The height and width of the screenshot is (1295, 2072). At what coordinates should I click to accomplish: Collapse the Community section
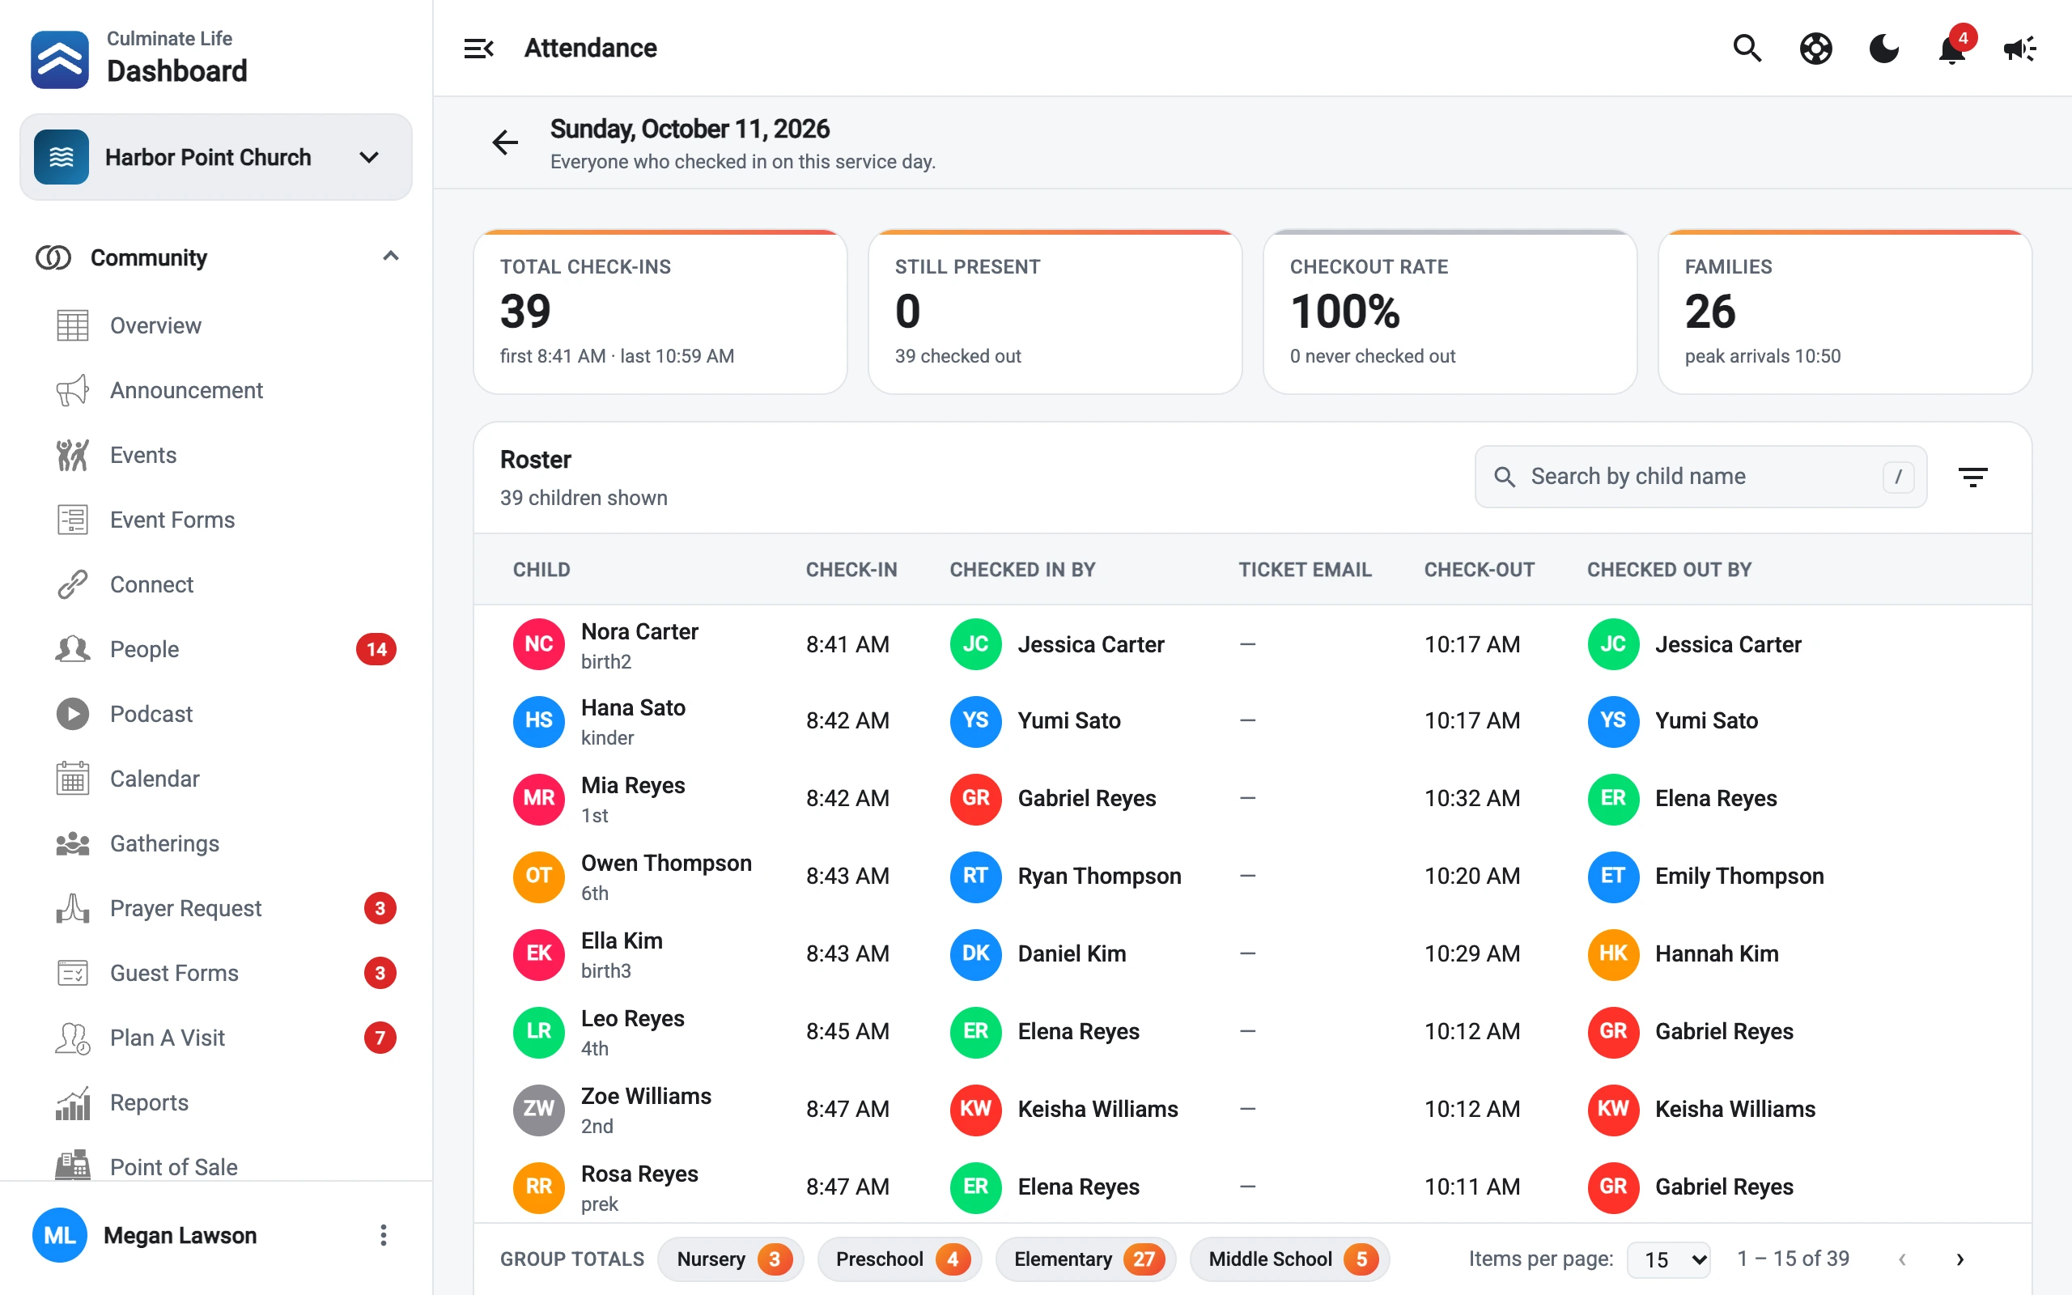pos(390,256)
